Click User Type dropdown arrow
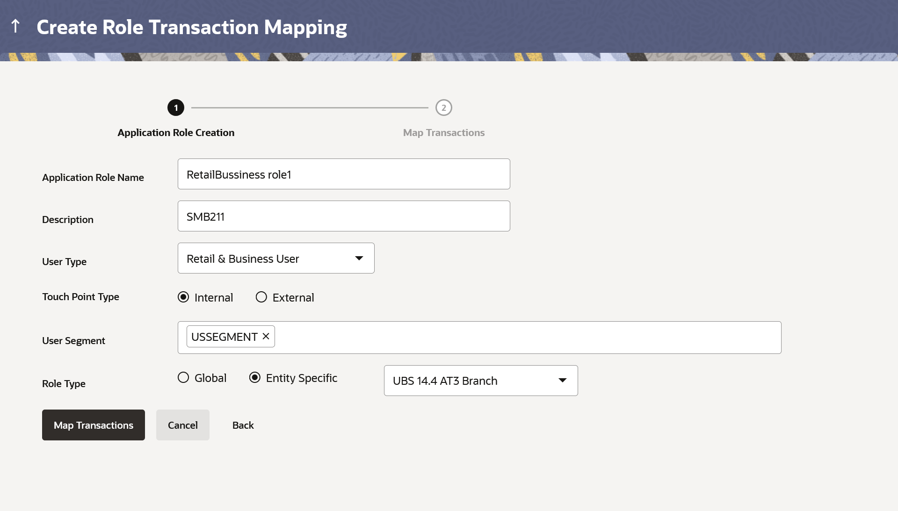898x511 pixels. (359, 258)
